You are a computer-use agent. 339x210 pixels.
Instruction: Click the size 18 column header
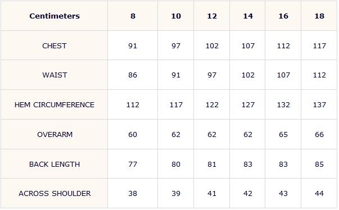(319, 16)
